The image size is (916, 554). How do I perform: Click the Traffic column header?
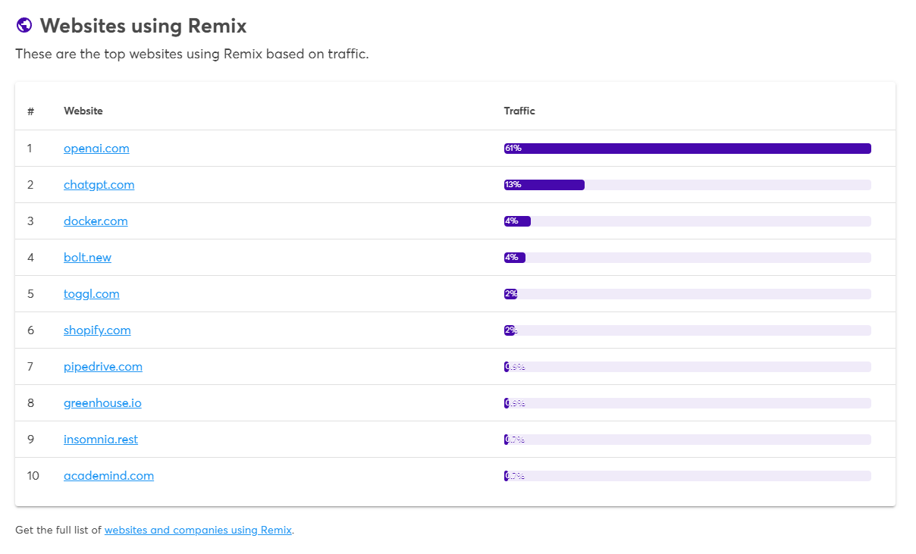coord(519,111)
